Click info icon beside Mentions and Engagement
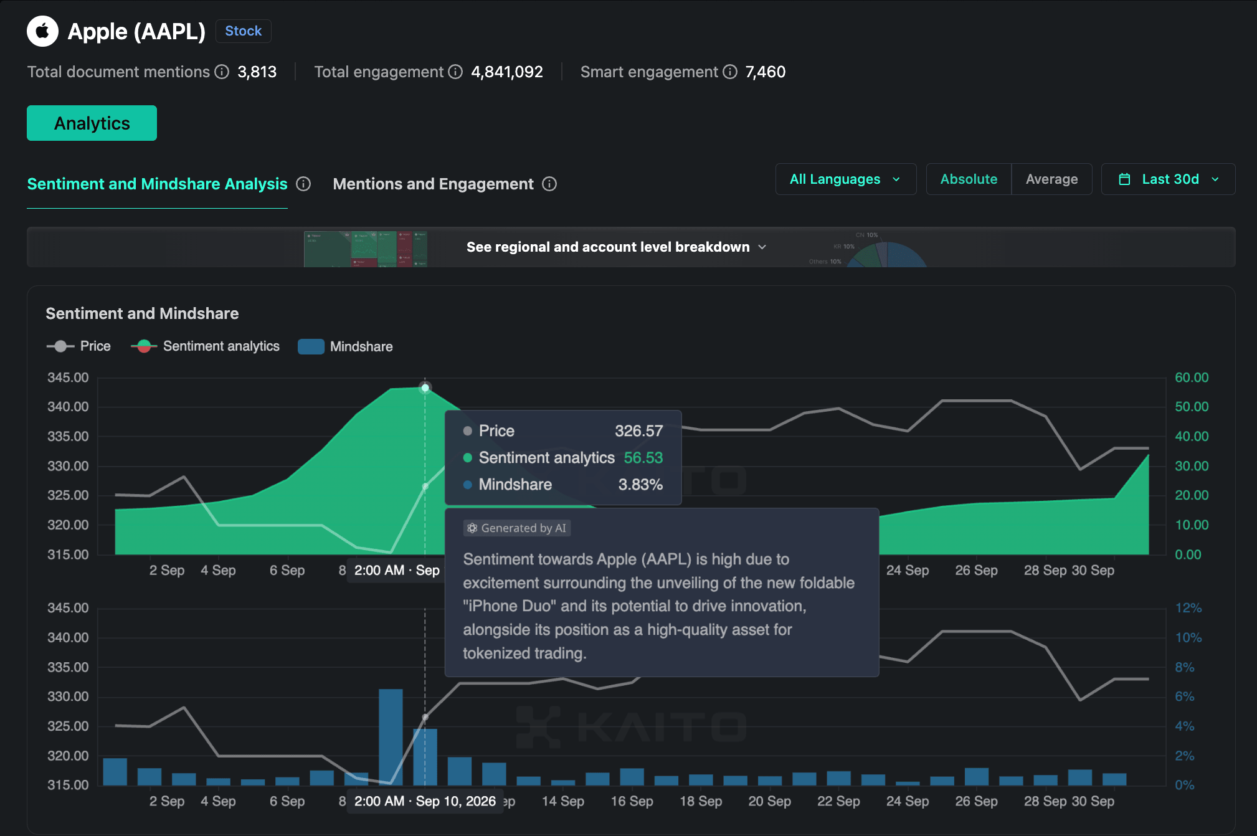Viewport: 1257px width, 836px height. point(549,184)
